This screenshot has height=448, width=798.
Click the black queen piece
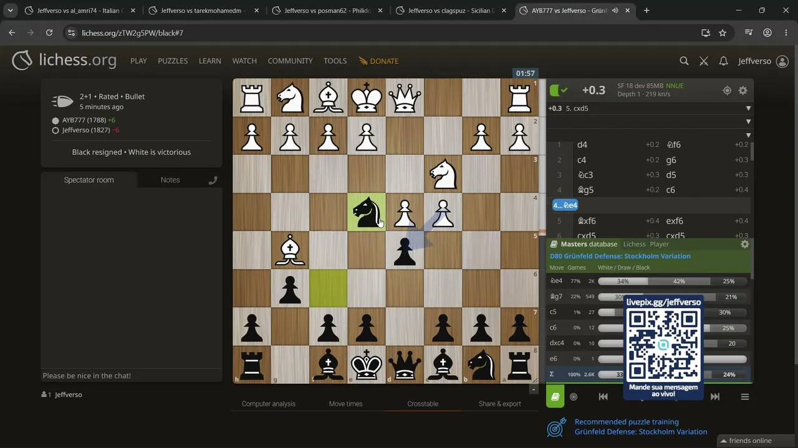coord(405,365)
